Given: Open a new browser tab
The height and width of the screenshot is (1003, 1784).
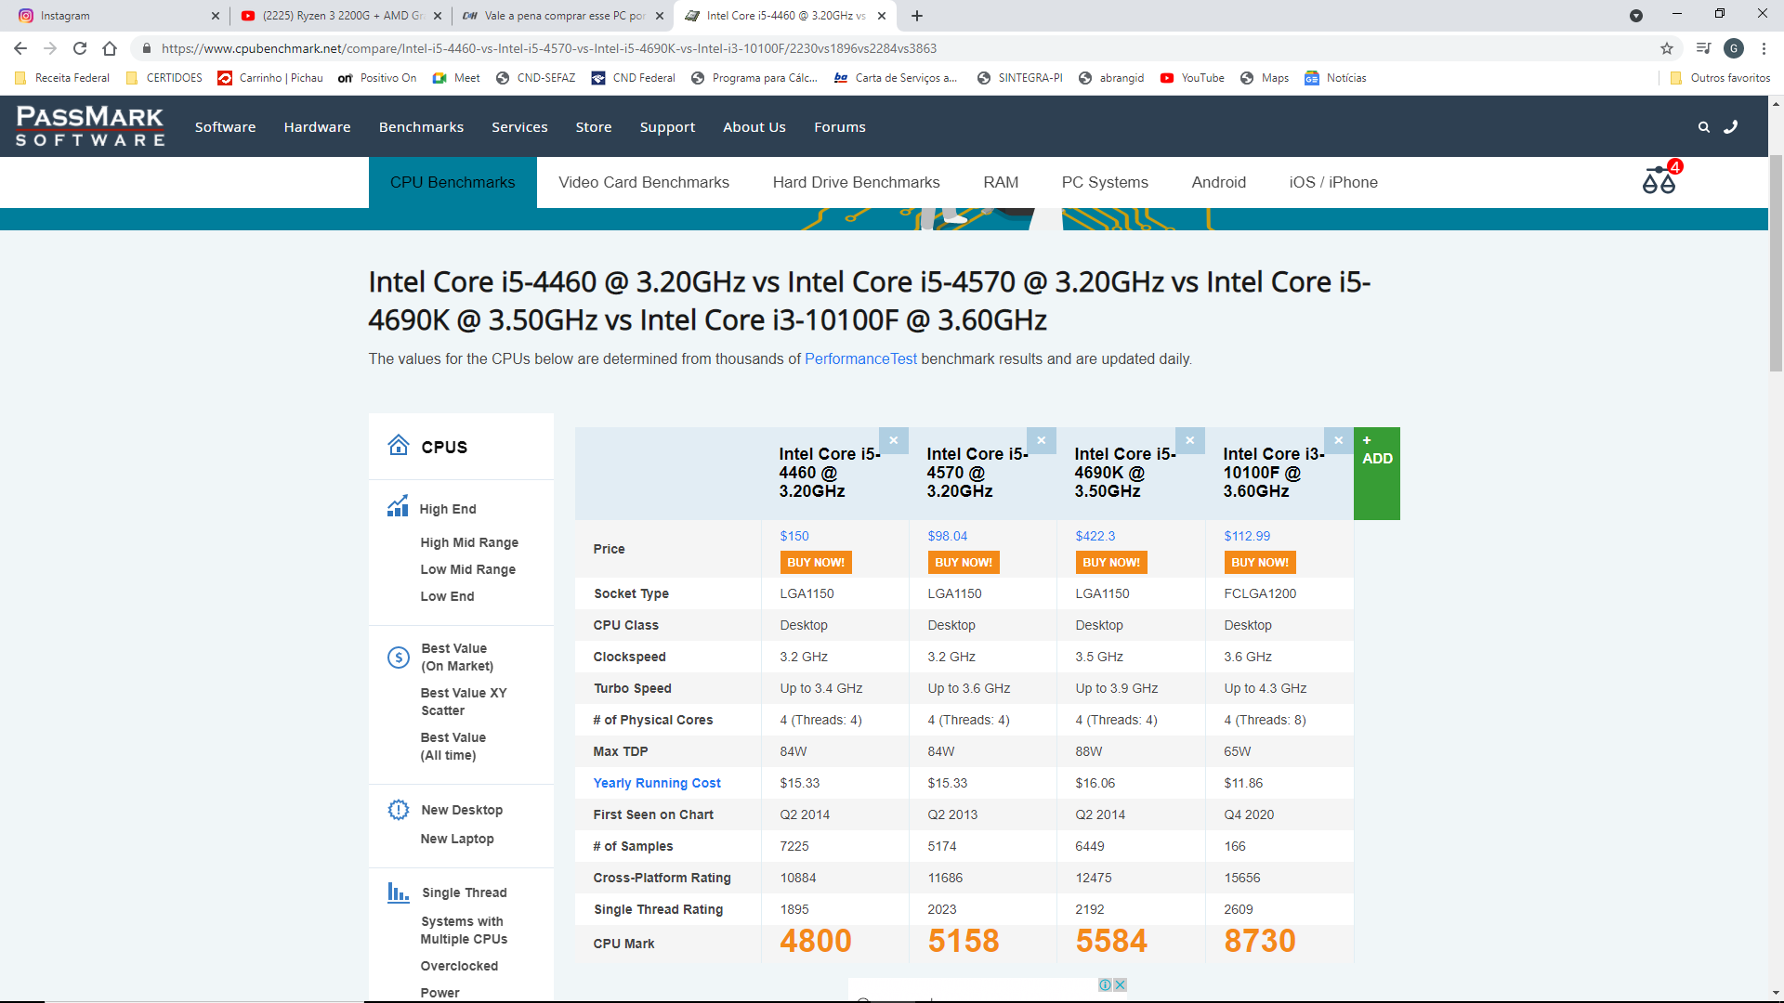Looking at the screenshot, I should pyautogui.click(x=917, y=16).
